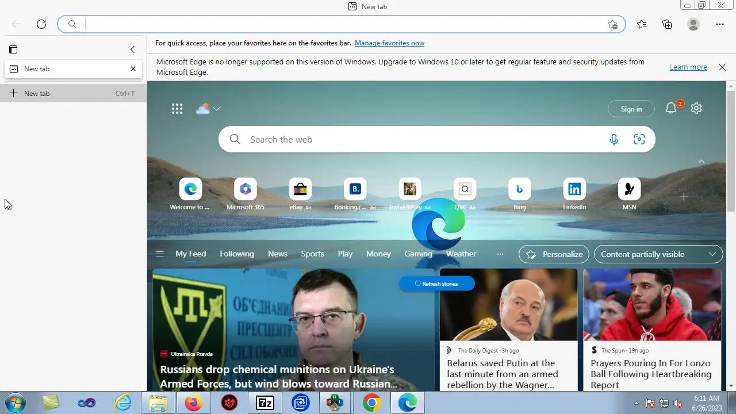Open the Welcome to Edge quick link
The image size is (736, 414).
(x=190, y=195)
